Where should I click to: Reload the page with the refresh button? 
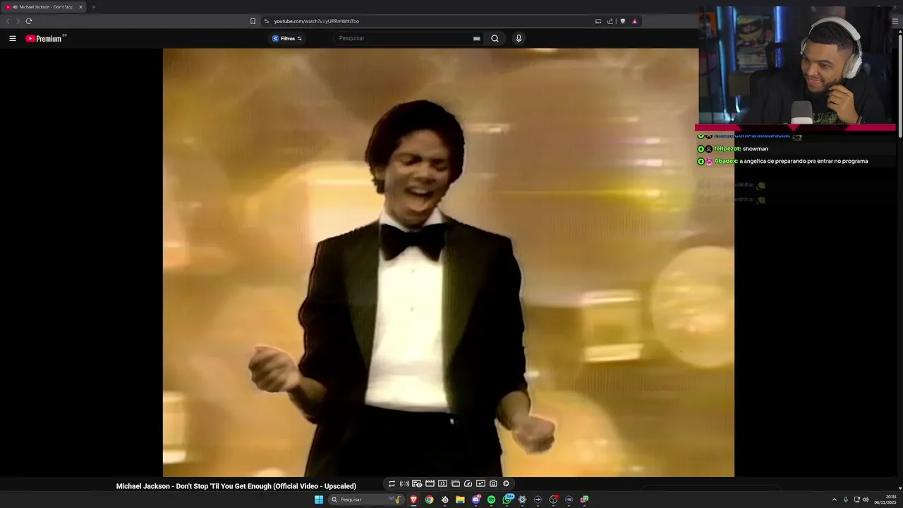(29, 21)
